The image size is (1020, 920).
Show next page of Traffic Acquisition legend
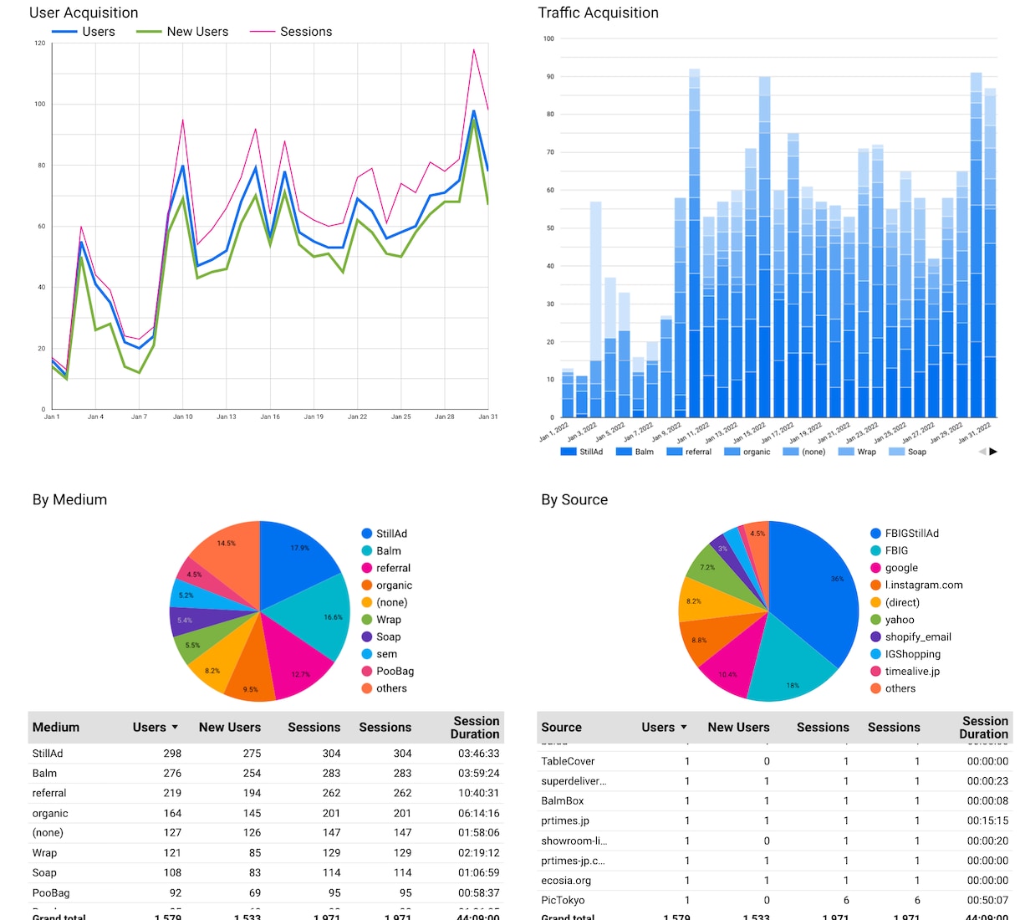993,452
